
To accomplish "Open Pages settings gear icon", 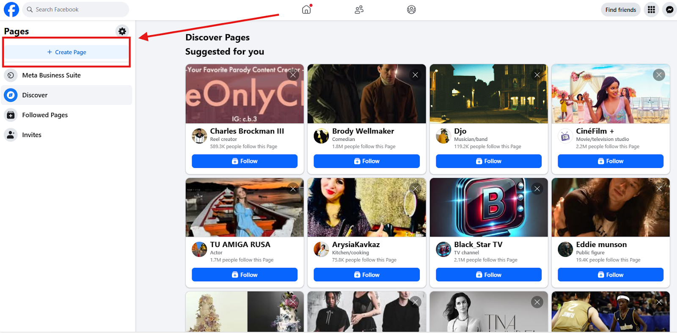I will [122, 31].
